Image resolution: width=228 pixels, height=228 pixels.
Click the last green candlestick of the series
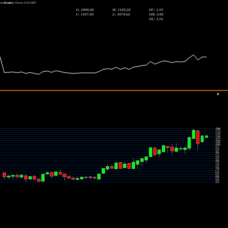pyautogui.click(x=207, y=136)
